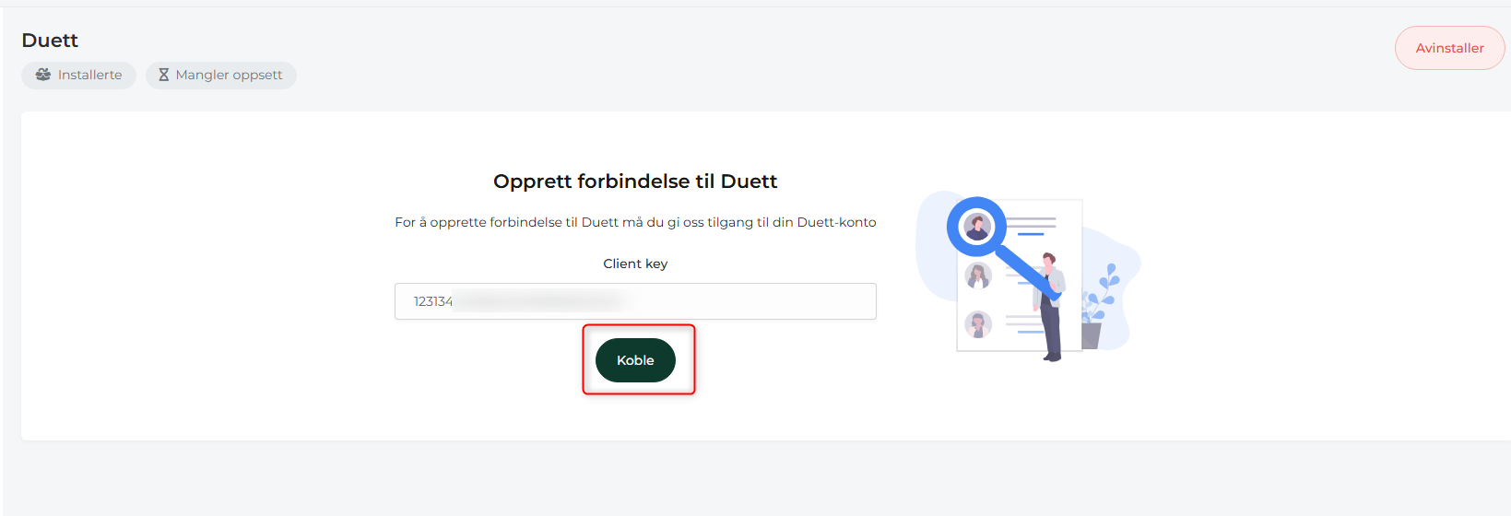Viewport: 1511px width, 516px height.
Task: Click the Koble button
Action: (635, 360)
